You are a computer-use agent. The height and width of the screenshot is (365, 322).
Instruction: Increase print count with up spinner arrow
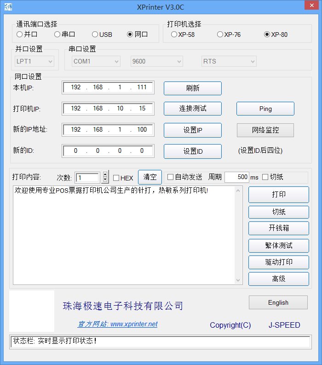pyautogui.click(x=105, y=174)
